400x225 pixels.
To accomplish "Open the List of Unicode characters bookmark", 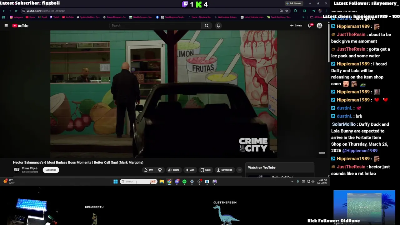I will pyautogui.click(x=252, y=17).
